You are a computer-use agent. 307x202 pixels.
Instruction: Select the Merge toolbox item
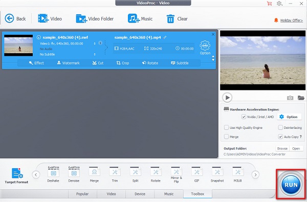pos(94,174)
